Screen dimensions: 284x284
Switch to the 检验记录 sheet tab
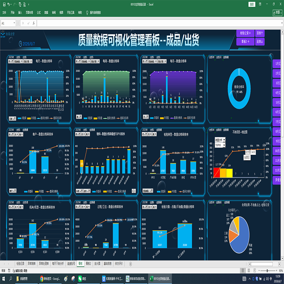pos(20,264)
